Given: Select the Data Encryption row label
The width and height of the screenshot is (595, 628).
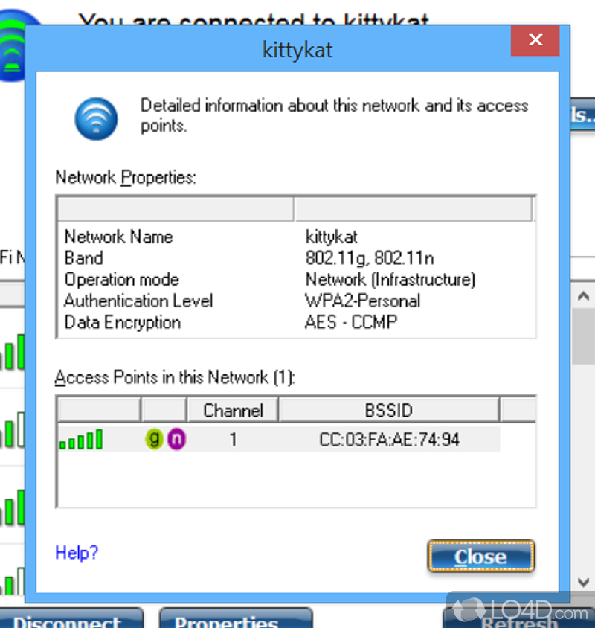Looking at the screenshot, I should click(x=123, y=322).
